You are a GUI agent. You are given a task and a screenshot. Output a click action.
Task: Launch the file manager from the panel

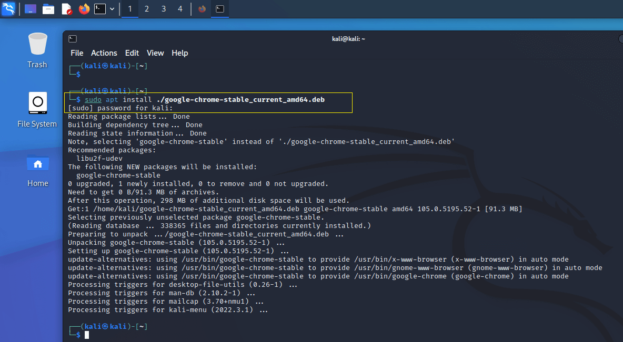pyautogui.click(x=48, y=9)
